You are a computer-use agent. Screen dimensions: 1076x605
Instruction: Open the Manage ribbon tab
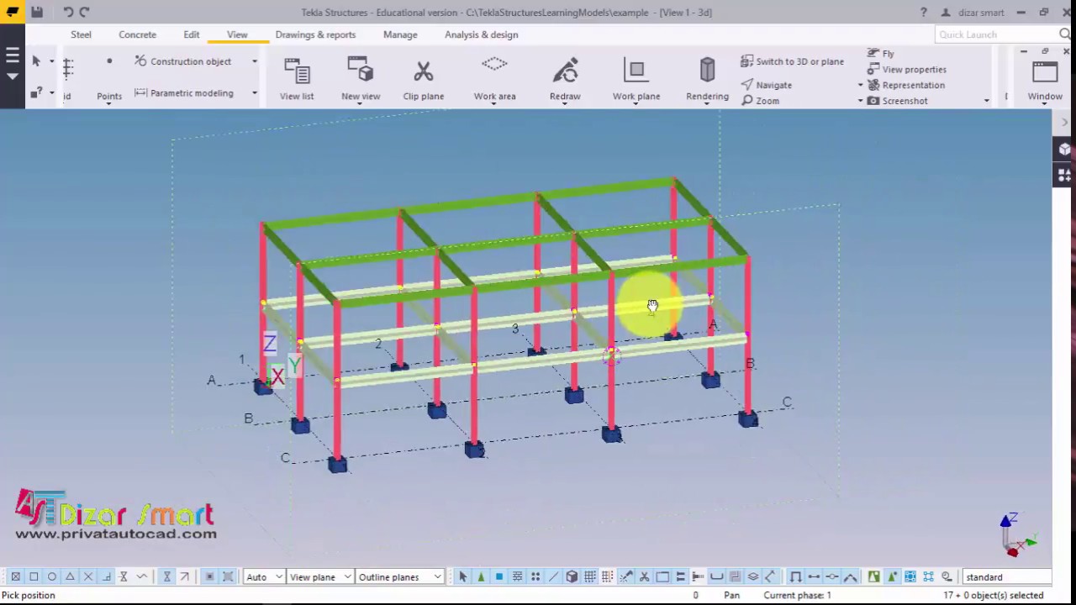(x=400, y=34)
